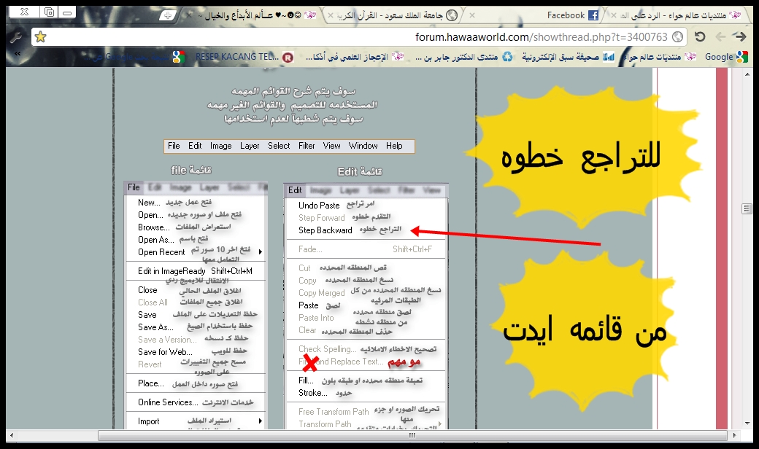759x449 pixels.
Task: Click the bookmark star in the address bar
Action: [41, 37]
